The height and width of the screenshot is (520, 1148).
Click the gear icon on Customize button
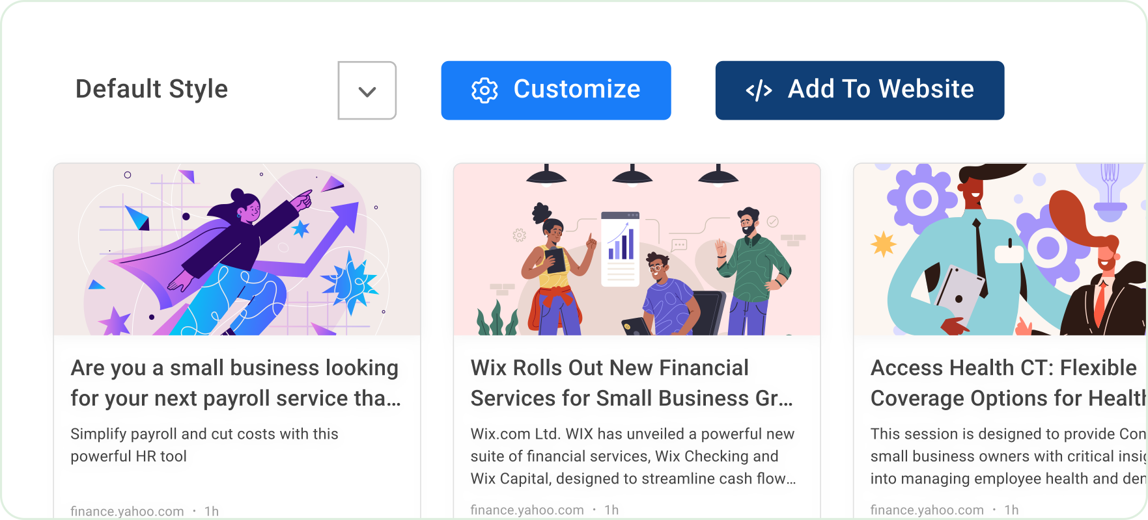(484, 90)
